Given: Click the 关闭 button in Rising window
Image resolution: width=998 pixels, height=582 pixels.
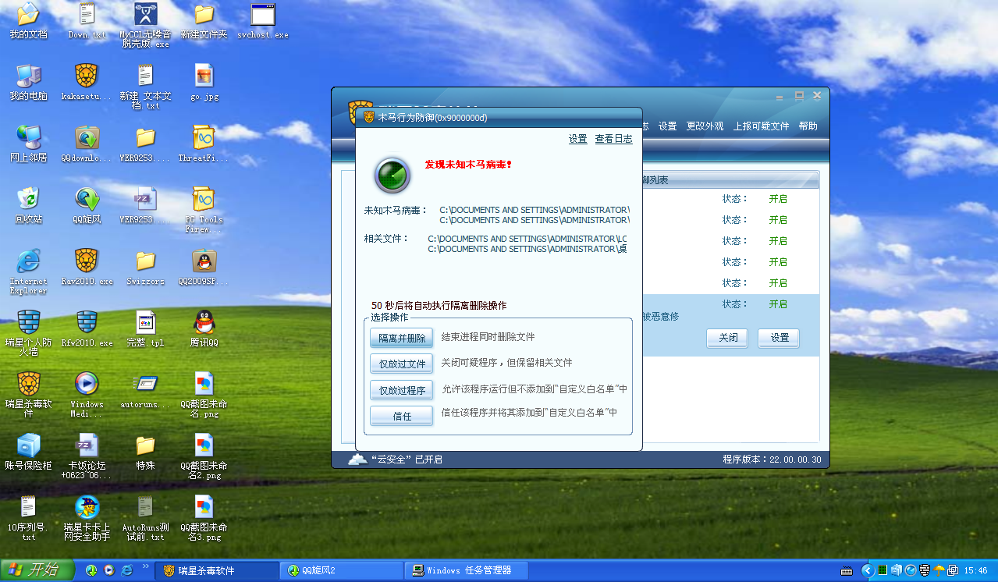Looking at the screenshot, I should pyautogui.click(x=727, y=338).
